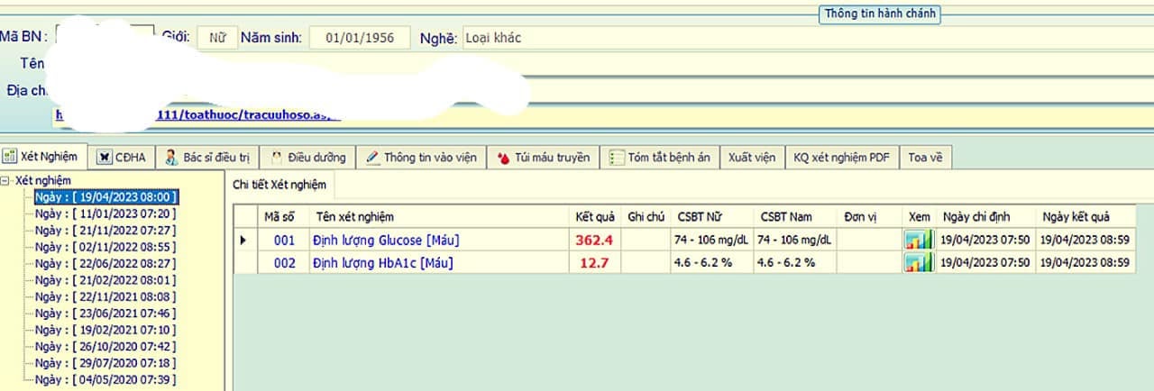
Task: Select the row indicator arrow for Glucose
Action: pos(242,241)
